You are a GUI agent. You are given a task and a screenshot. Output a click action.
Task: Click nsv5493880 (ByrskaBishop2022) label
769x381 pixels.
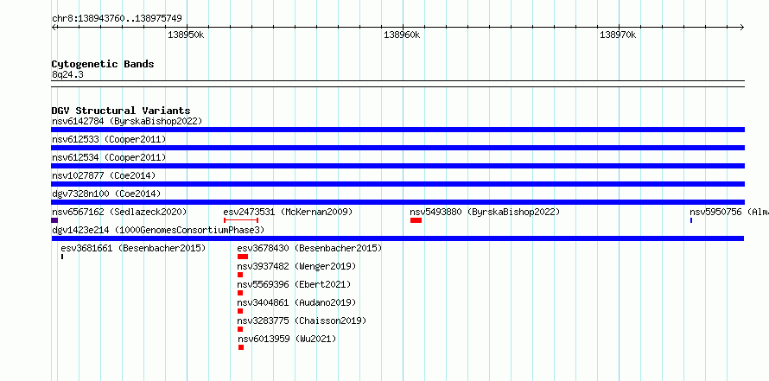point(485,212)
